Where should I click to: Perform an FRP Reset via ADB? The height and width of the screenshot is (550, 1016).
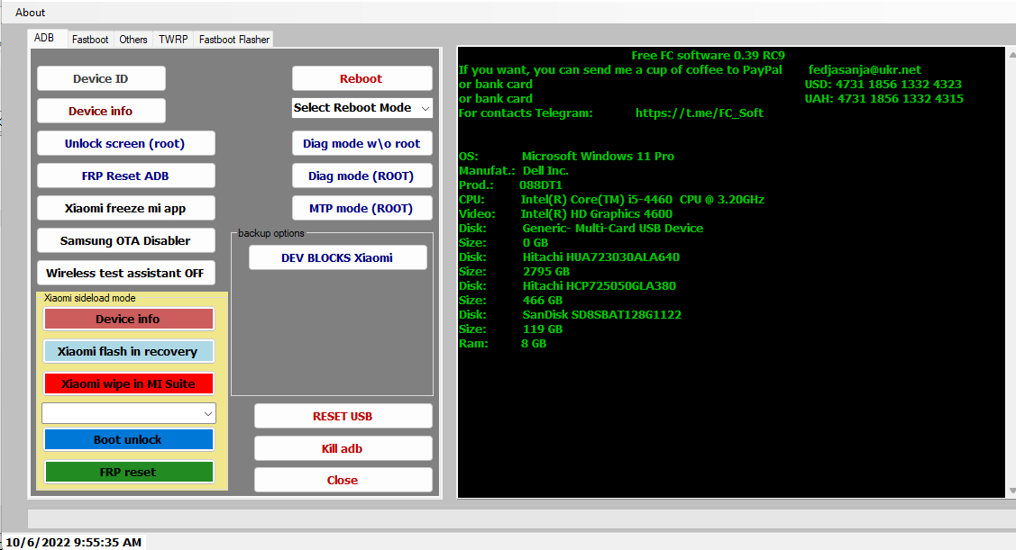(x=125, y=175)
